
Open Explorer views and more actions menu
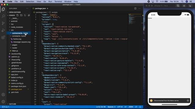coord(27,8)
